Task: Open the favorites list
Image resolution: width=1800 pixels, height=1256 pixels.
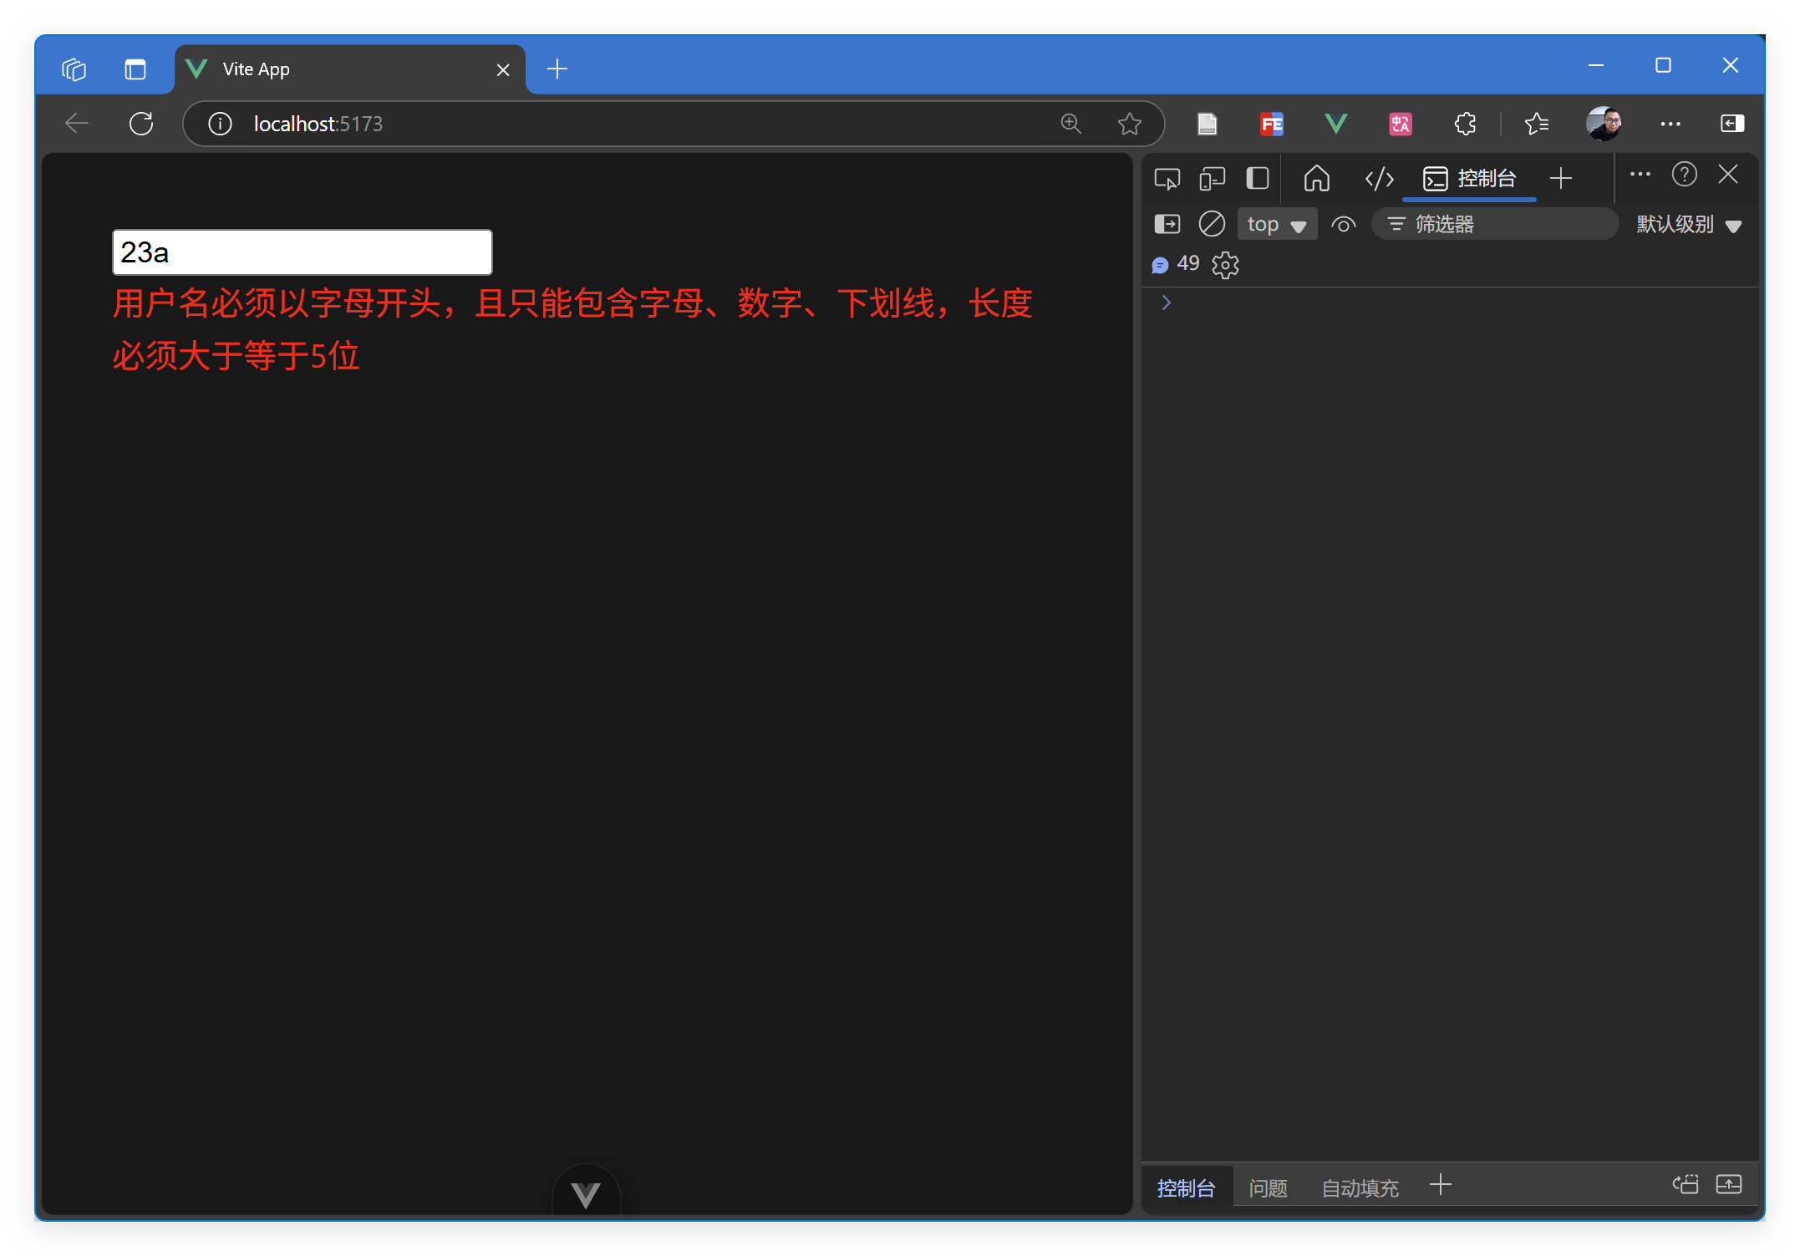Action: click(x=1537, y=124)
